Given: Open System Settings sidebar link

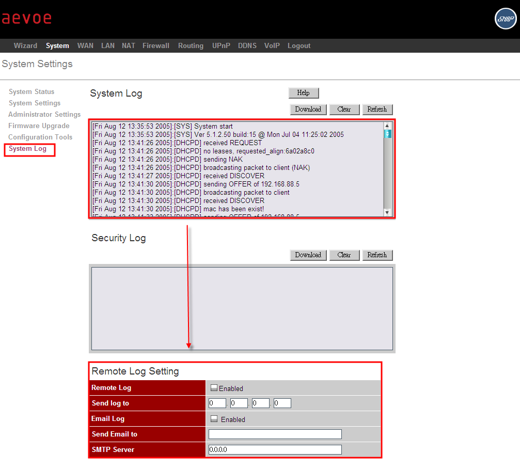Looking at the screenshot, I should click(x=35, y=103).
